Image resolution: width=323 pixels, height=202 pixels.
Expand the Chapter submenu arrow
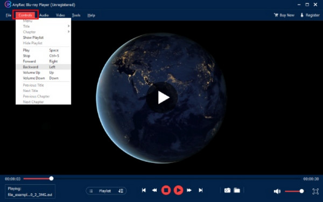pyautogui.click(x=68, y=32)
